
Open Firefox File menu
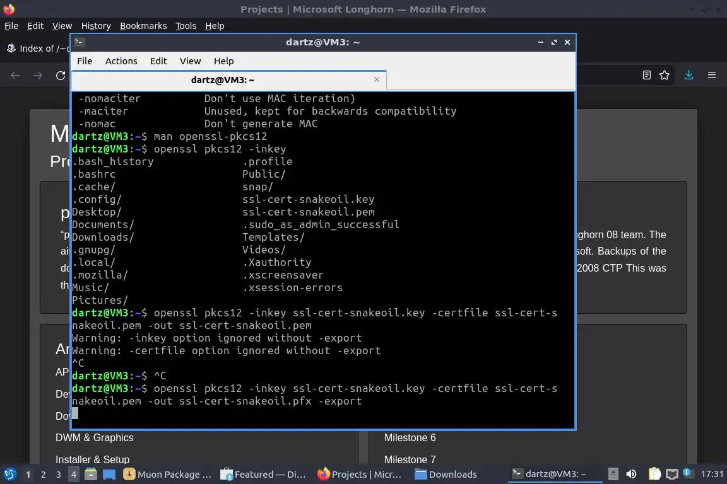(x=11, y=26)
